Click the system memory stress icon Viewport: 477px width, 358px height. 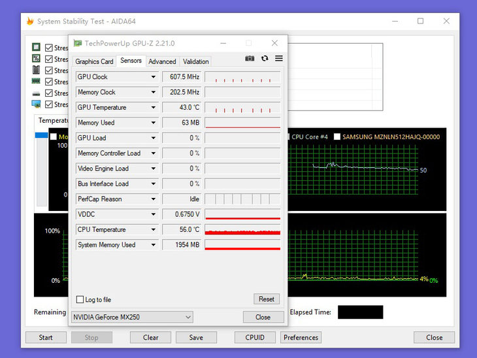tap(36, 81)
